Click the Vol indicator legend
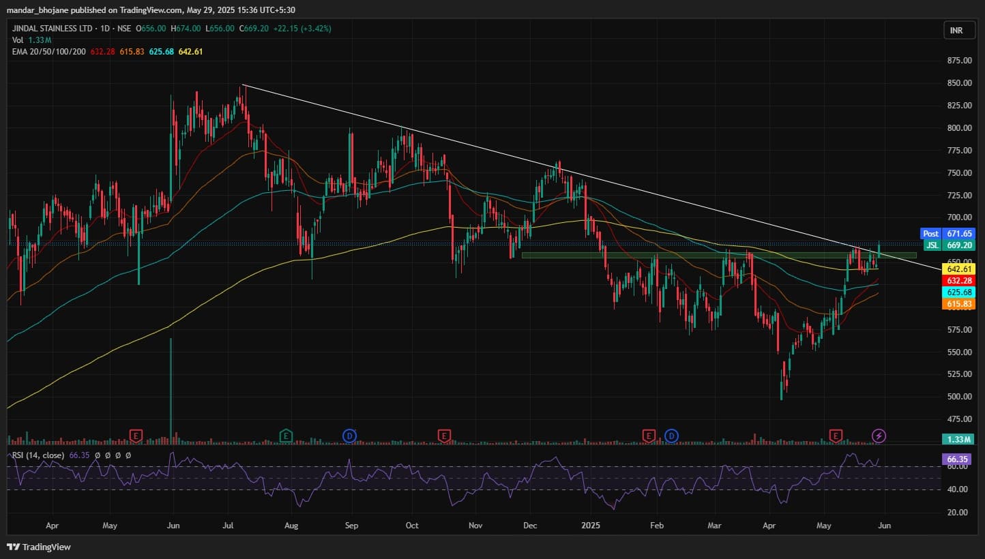 click(17, 40)
